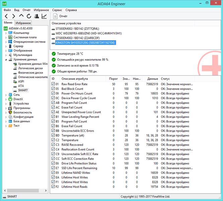Click the Back navigation arrow
The image size is (223, 201).
pyautogui.click(x=6, y=16)
